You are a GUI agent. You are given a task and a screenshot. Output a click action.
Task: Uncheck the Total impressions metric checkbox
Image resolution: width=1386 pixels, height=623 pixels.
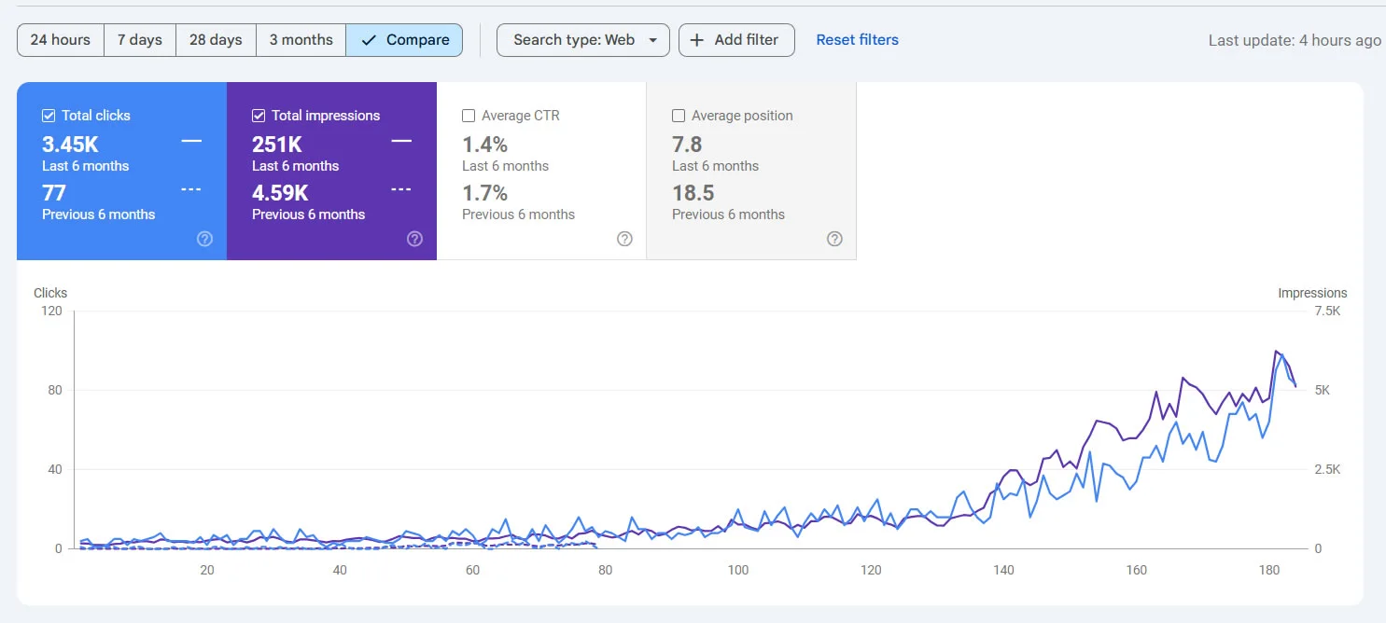click(x=259, y=115)
